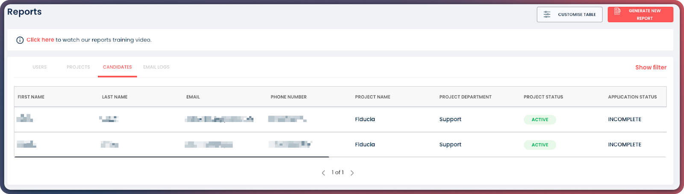Select second row's Fiducia project name
Image resolution: width=684 pixels, height=194 pixels.
click(x=365, y=145)
